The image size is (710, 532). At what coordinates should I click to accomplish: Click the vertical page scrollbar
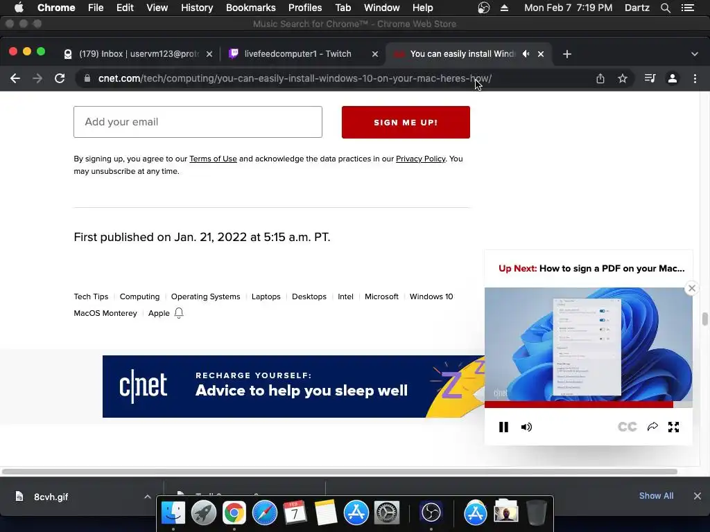point(705,319)
